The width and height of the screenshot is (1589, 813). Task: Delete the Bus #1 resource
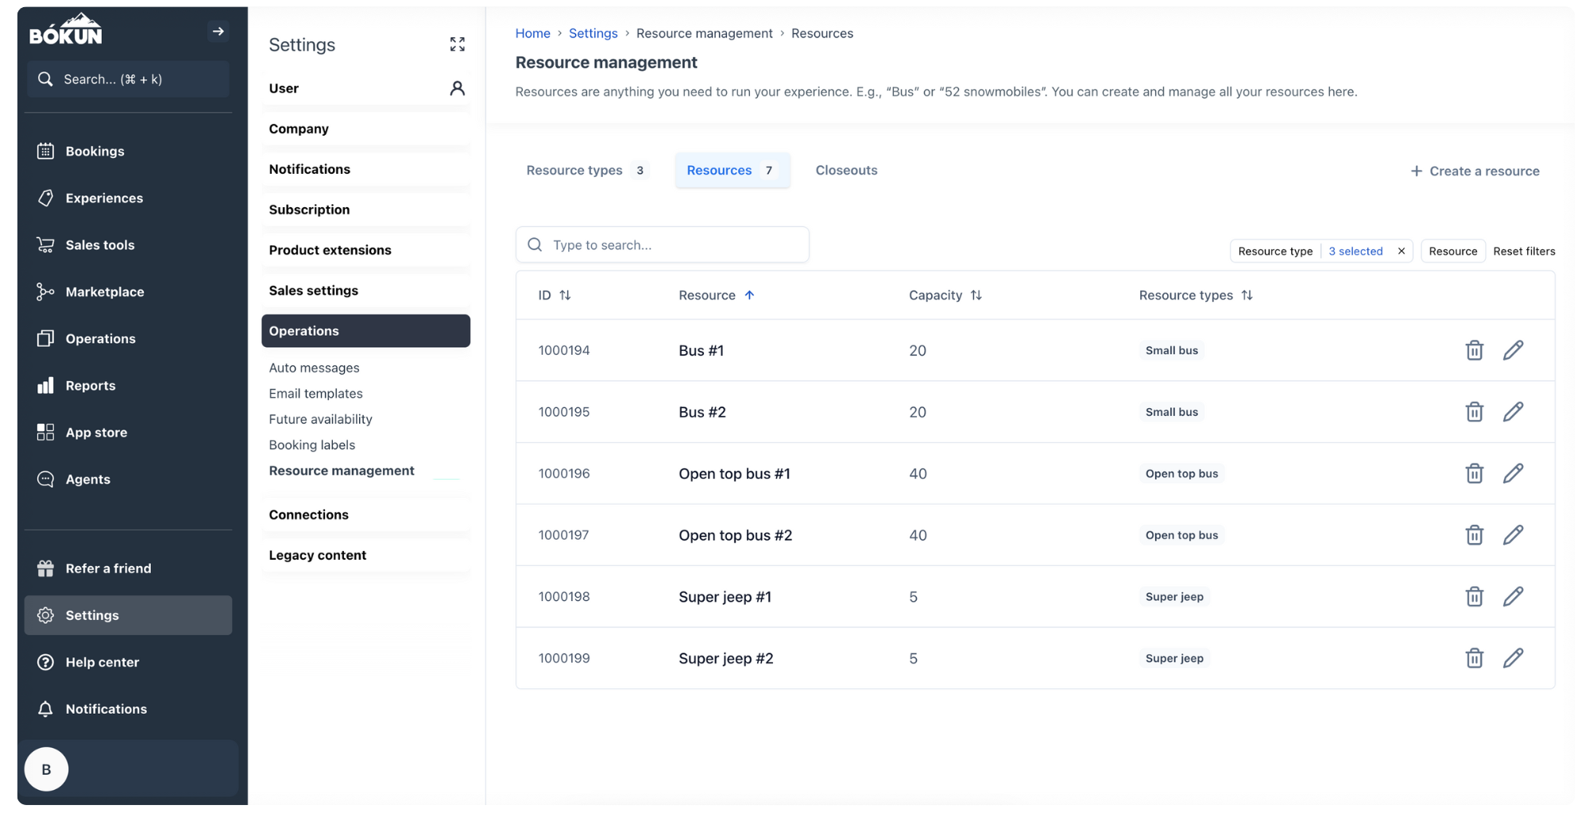(1475, 350)
